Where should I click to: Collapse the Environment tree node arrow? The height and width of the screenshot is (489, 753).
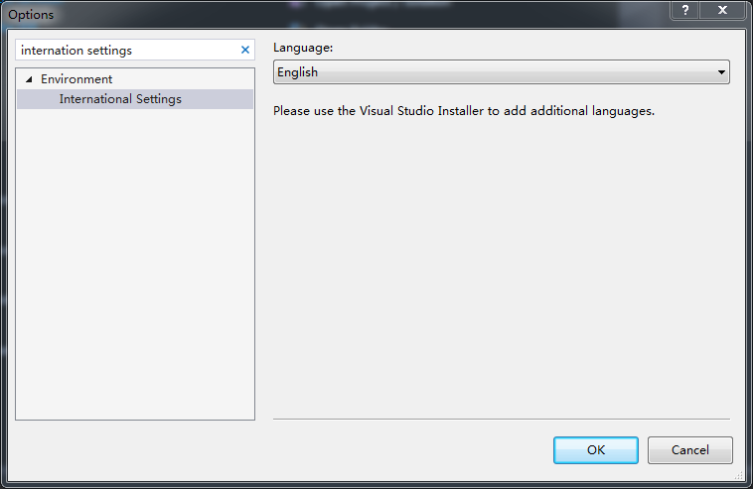[29, 79]
